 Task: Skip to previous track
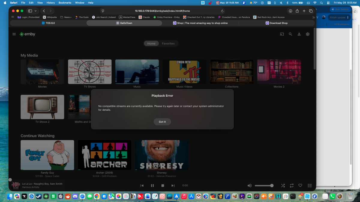click(x=142, y=186)
